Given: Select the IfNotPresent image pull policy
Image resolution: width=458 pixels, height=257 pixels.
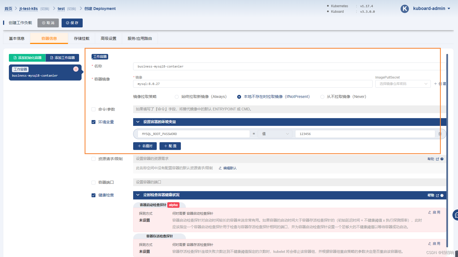Looking at the screenshot, I should point(239,97).
